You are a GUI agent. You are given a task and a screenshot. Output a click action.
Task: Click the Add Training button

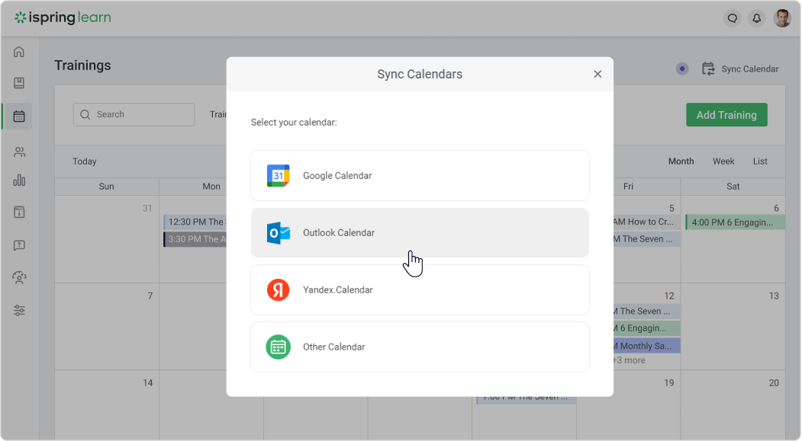click(x=726, y=115)
